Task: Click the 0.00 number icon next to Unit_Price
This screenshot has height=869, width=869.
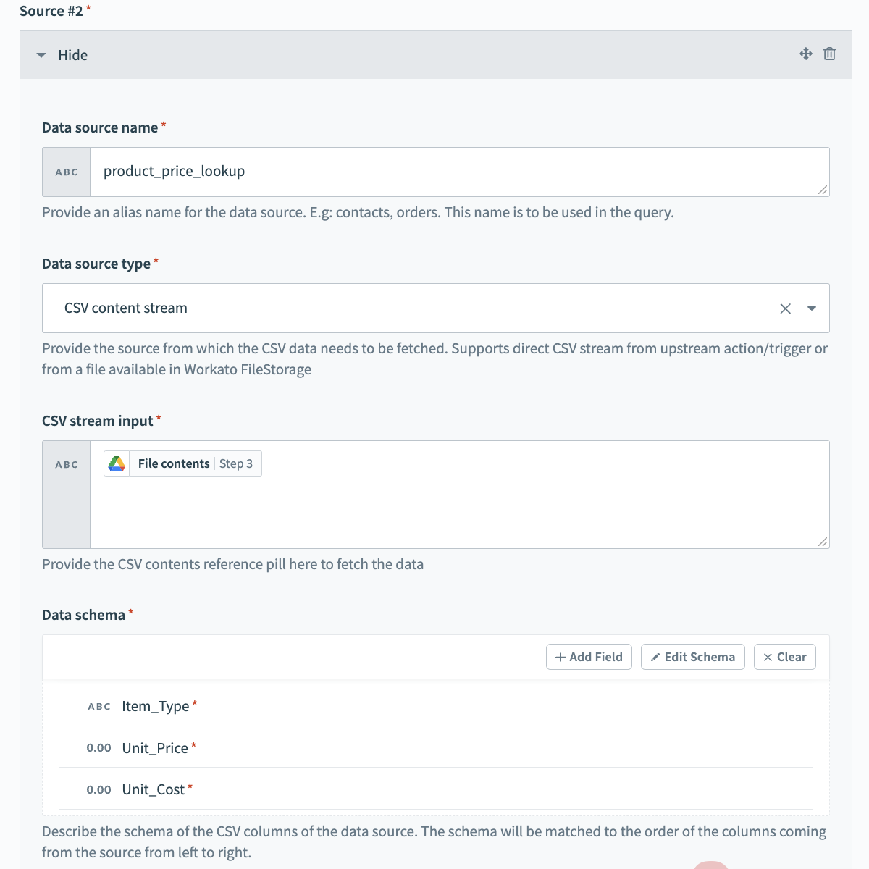Action: 98,748
